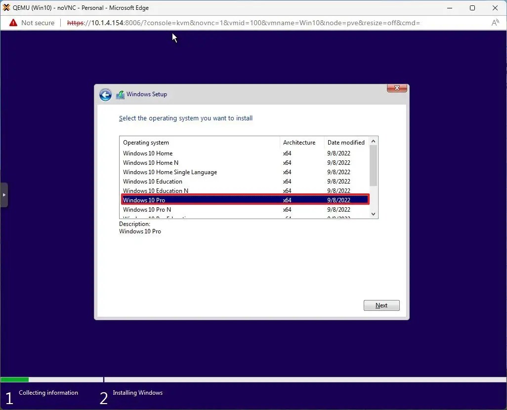This screenshot has height=410, width=507.
Task: Select Windows 10 Pro N edition
Action: [147, 209]
